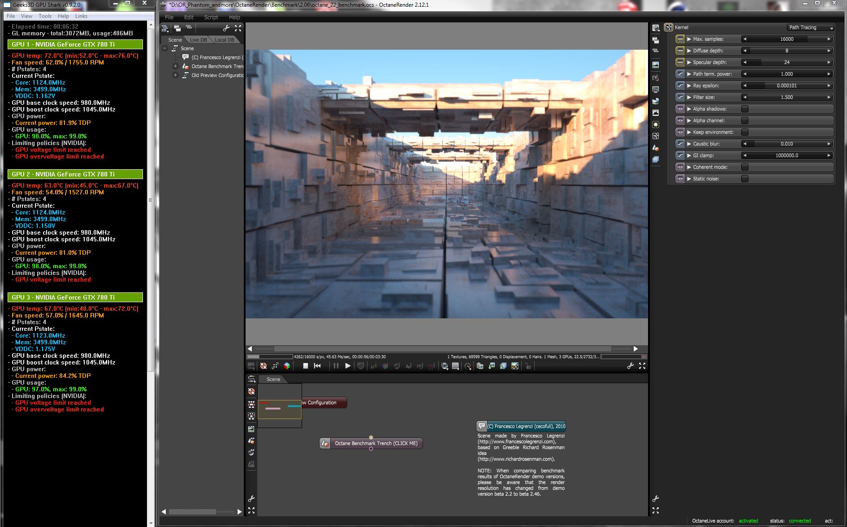This screenshot has width=847, height=527.
Task: Restart the render with rewind icon
Action: point(317,366)
